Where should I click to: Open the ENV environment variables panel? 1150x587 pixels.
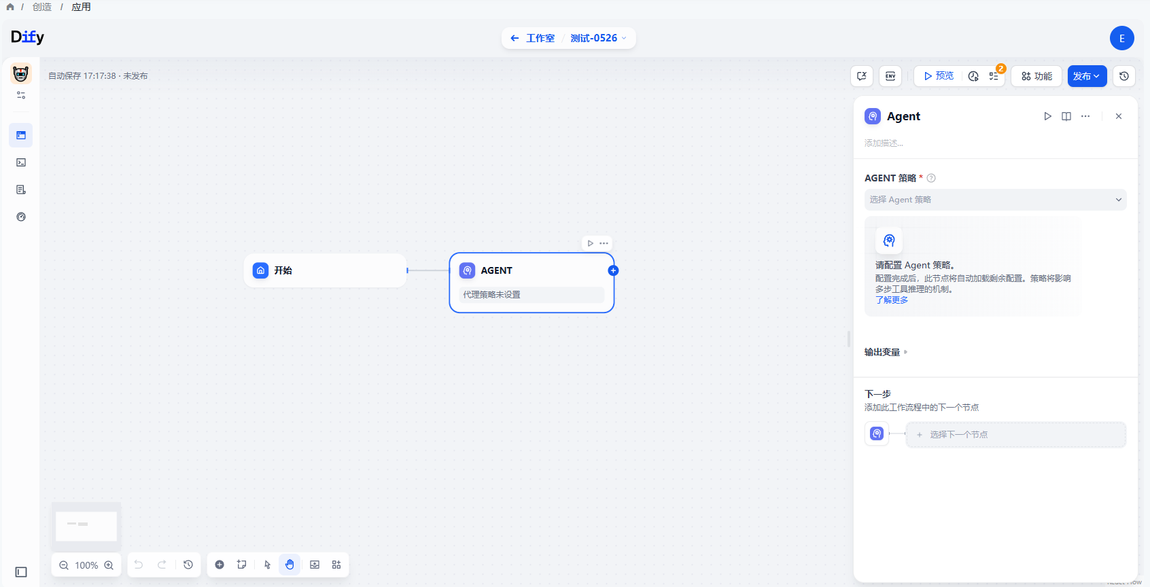click(x=890, y=76)
